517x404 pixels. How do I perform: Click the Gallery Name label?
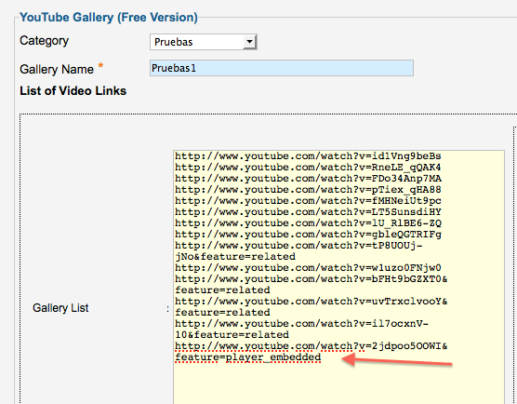coord(57,69)
